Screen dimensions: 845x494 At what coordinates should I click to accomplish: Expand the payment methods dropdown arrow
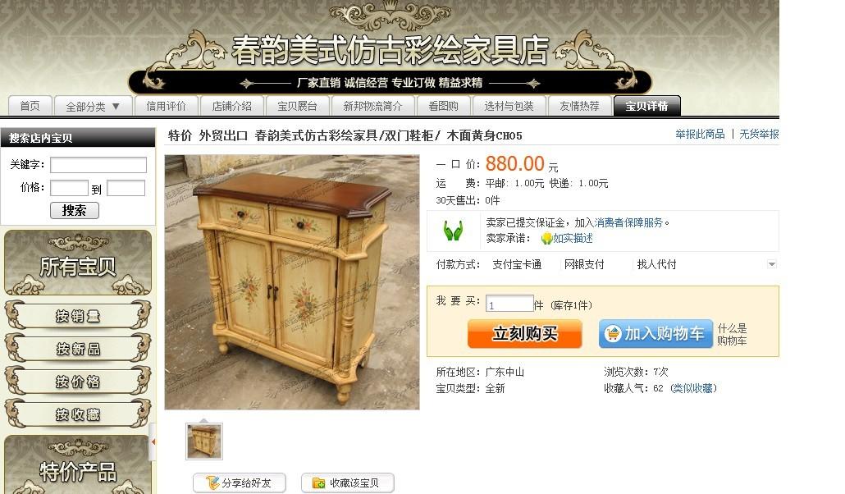[x=772, y=264]
